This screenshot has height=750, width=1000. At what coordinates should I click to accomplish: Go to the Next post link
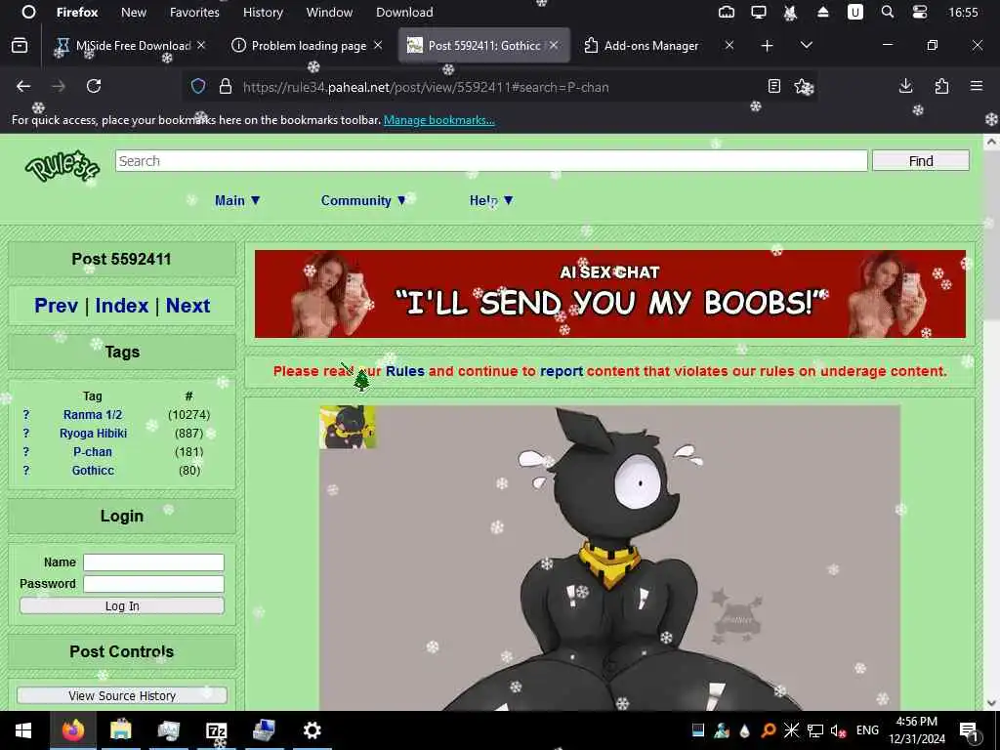188,306
